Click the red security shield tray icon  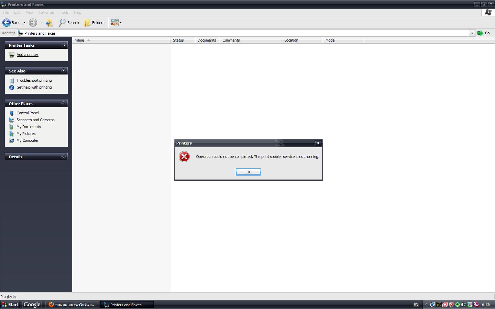pyautogui.click(x=451, y=305)
